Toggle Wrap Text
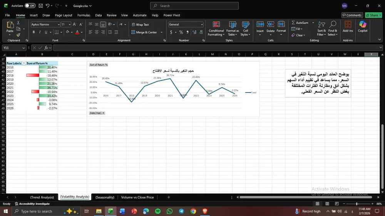385x216 pixels. point(140,25)
